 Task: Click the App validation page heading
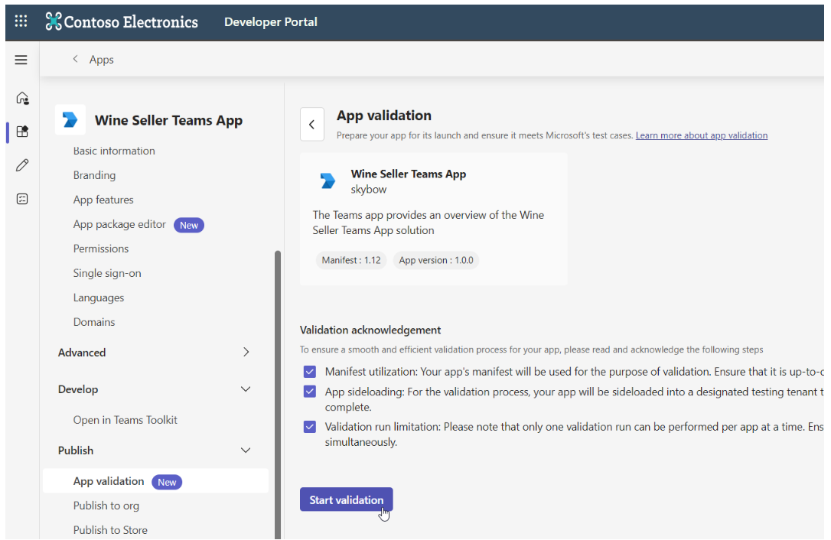tap(383, 115)
